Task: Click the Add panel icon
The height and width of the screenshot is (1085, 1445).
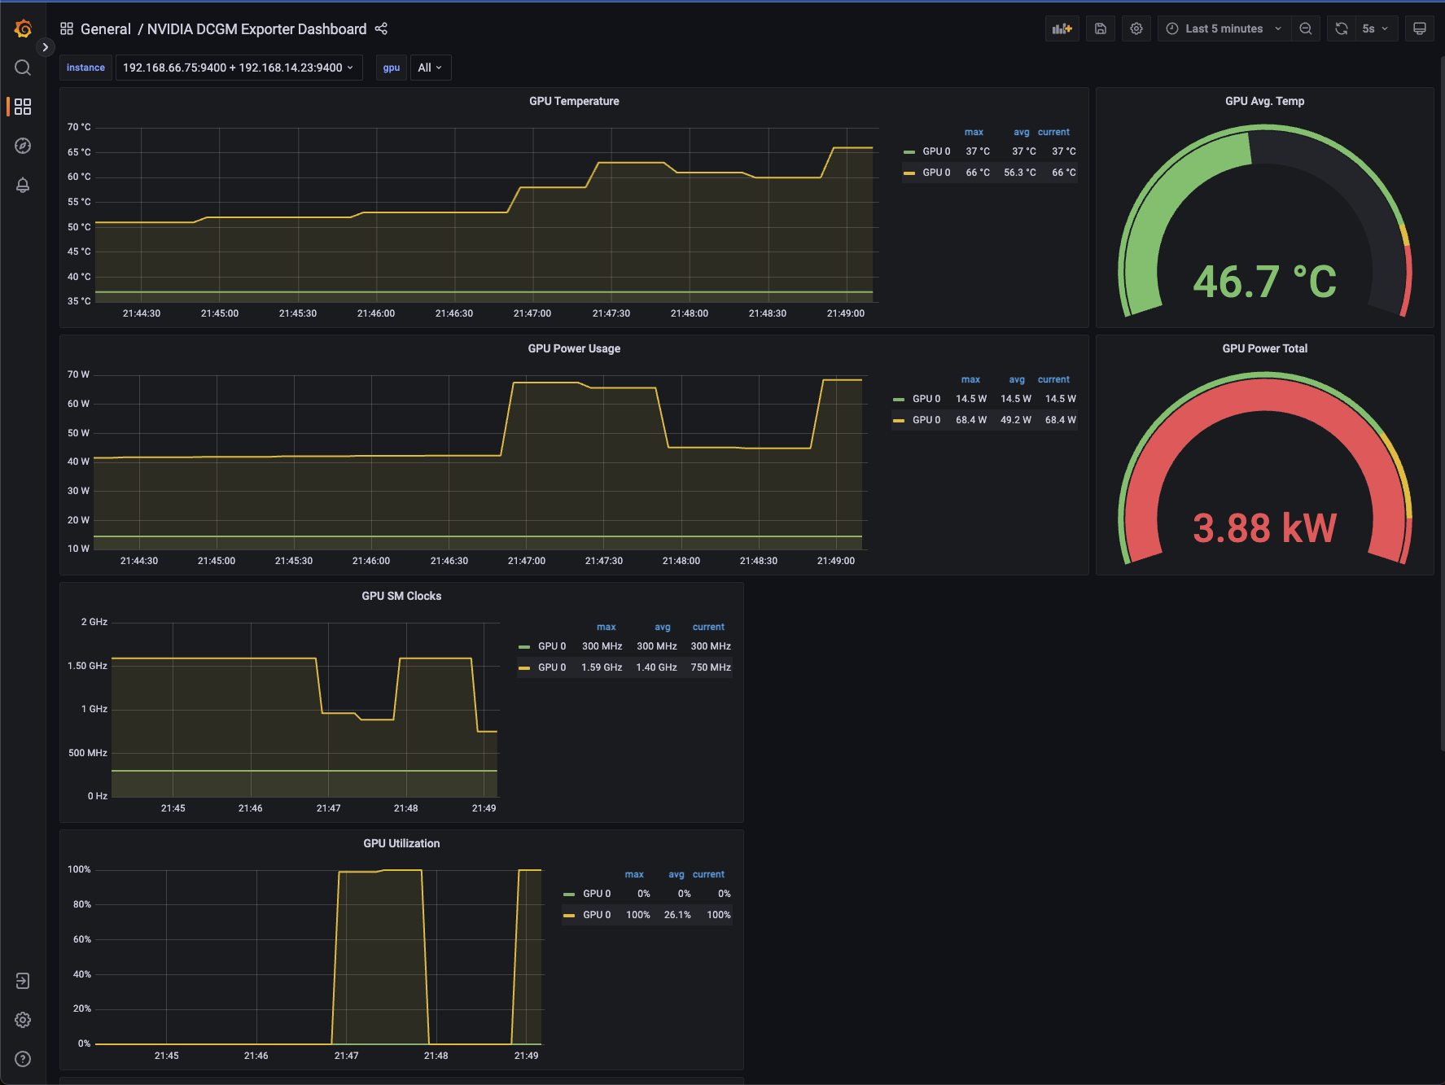Action: 1062,28
